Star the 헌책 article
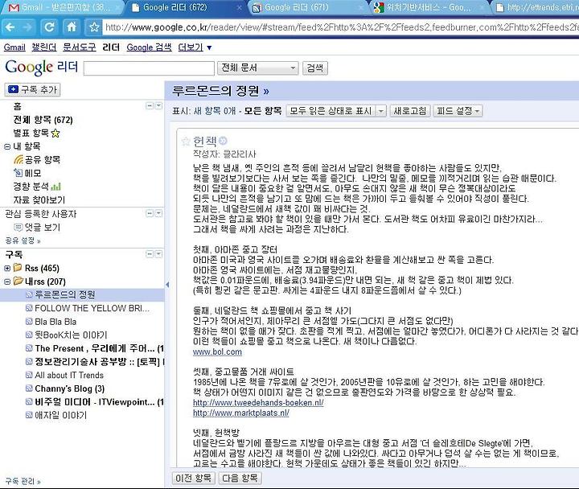This screenshot has width=579, height=489. (x=186, y=141)
